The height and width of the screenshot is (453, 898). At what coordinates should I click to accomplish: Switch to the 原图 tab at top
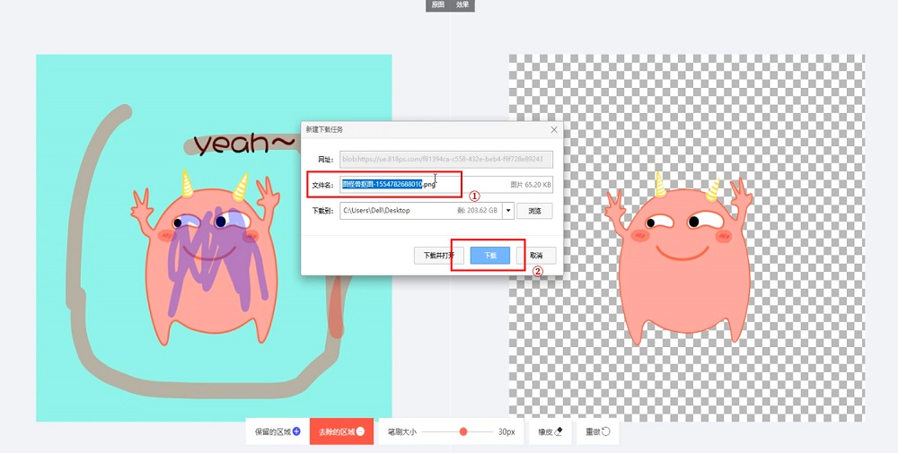pos(437,5)
